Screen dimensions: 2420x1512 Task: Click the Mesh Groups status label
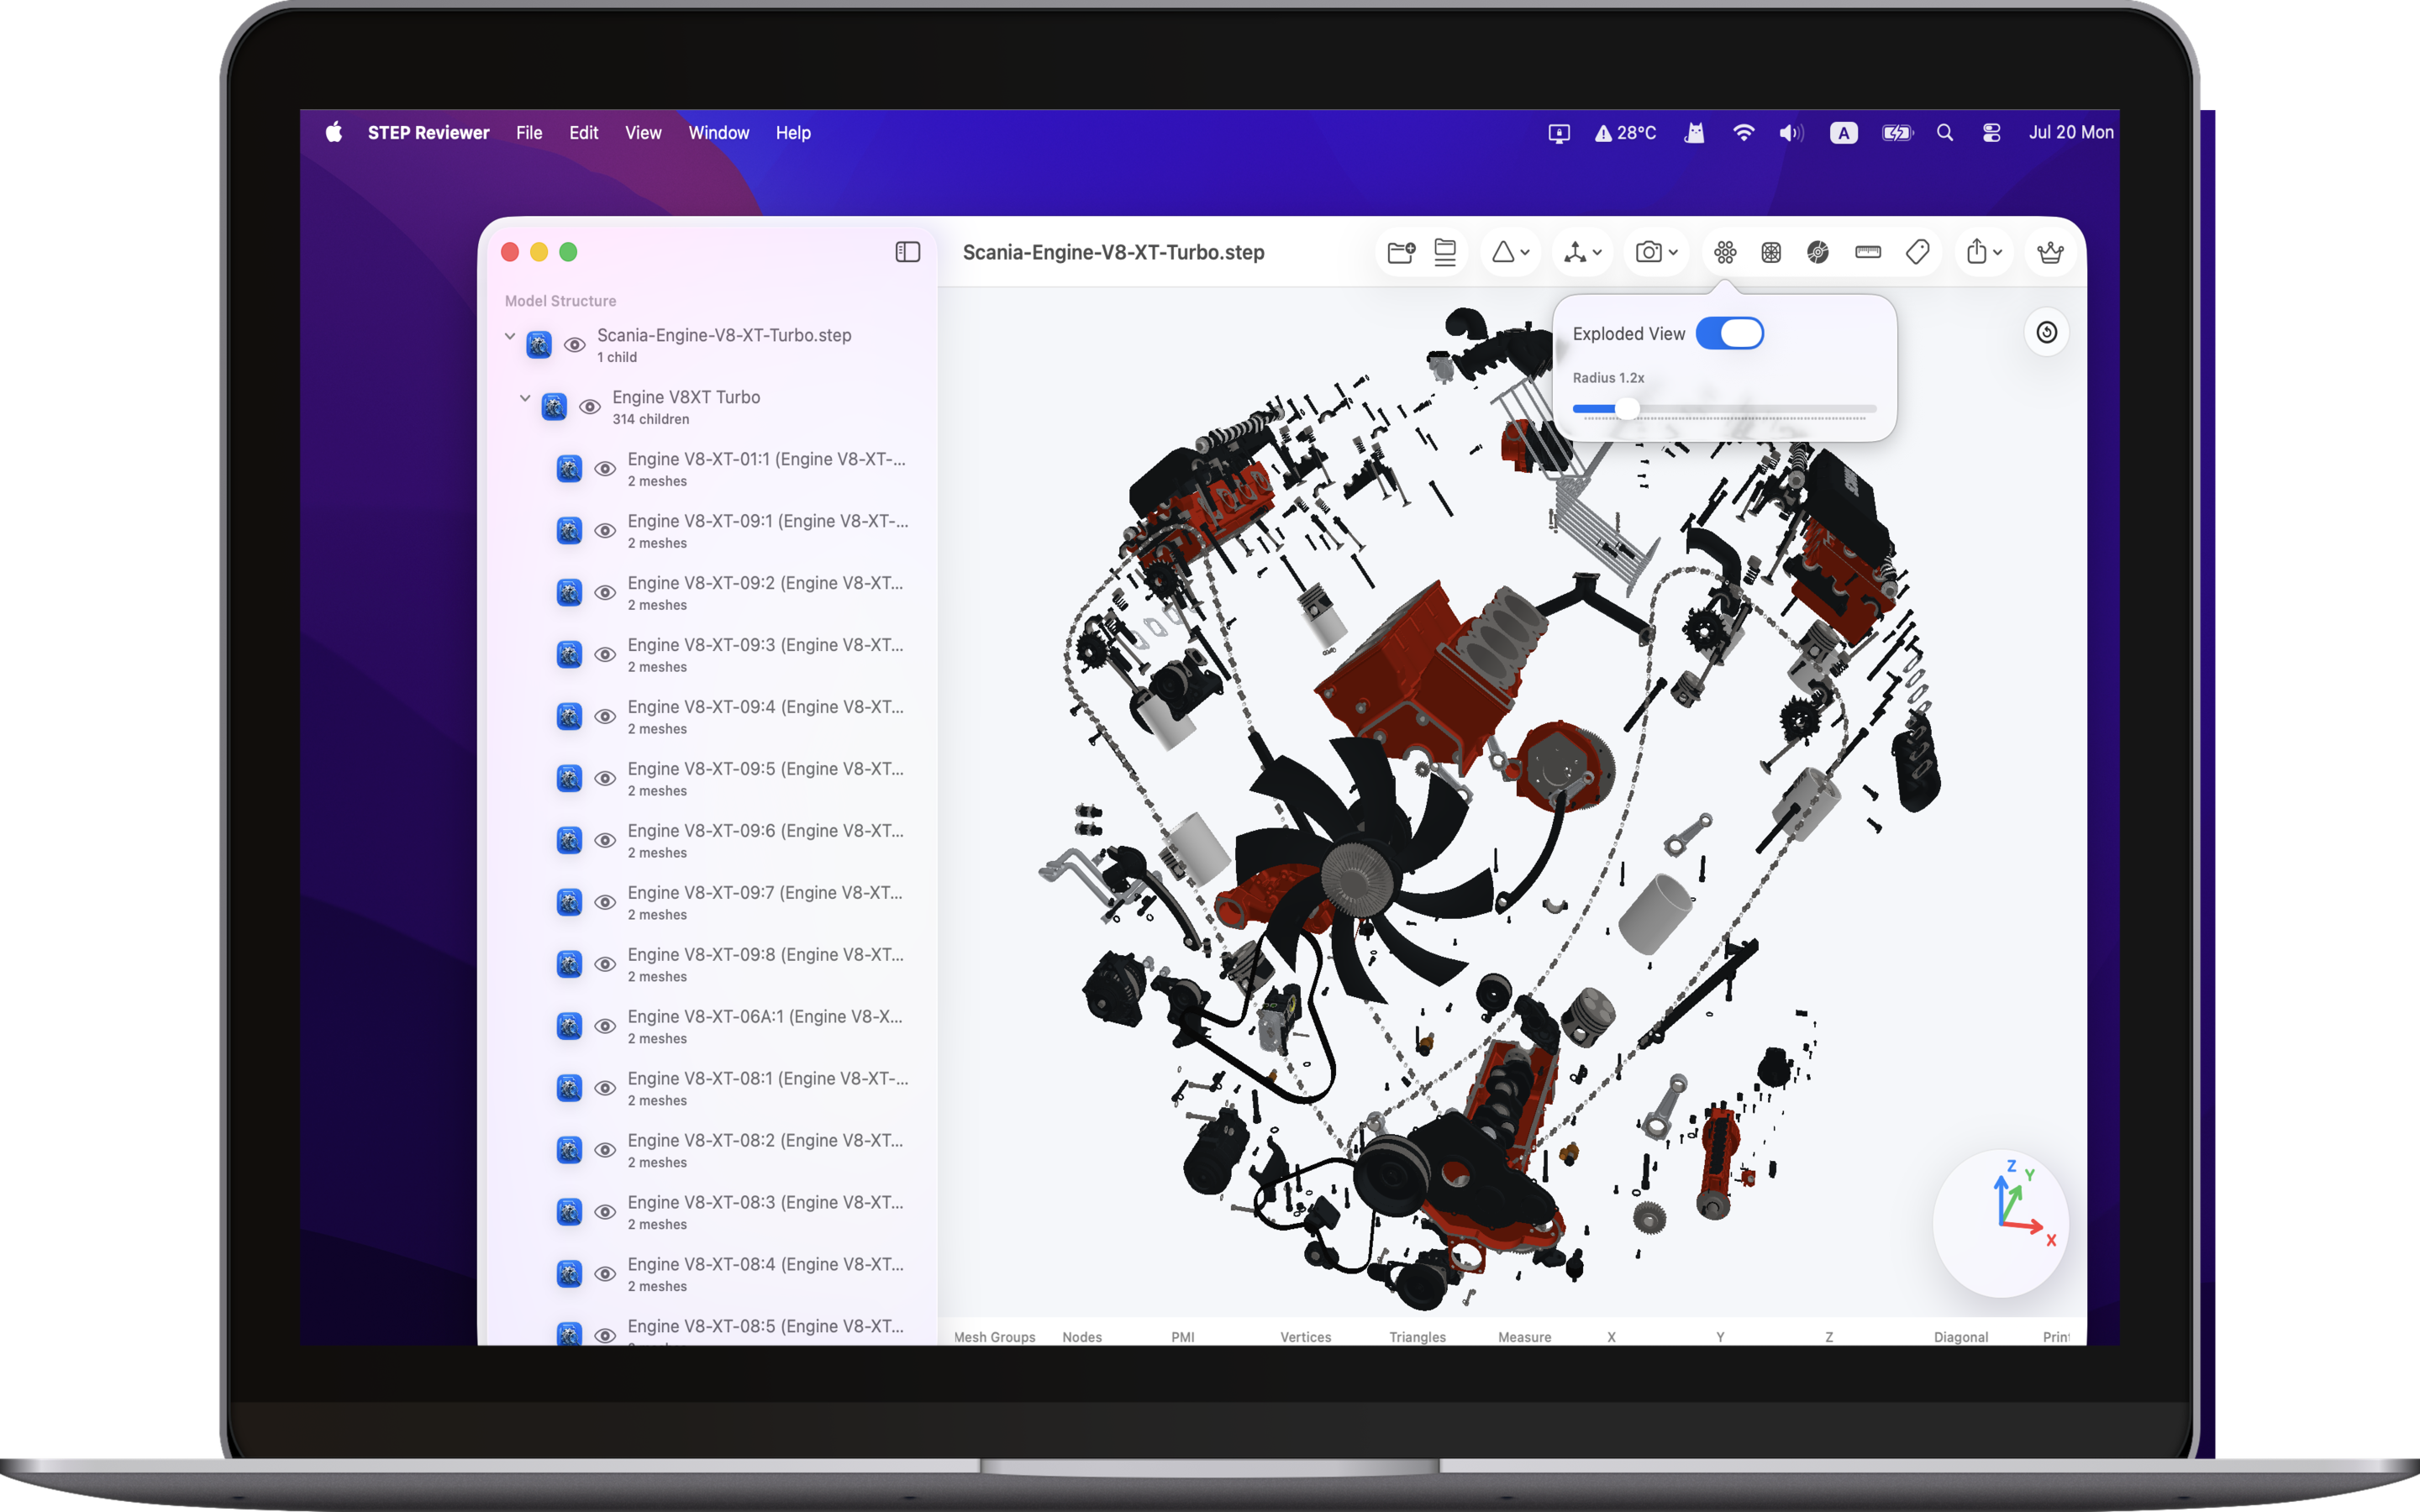coord(994,1337)
